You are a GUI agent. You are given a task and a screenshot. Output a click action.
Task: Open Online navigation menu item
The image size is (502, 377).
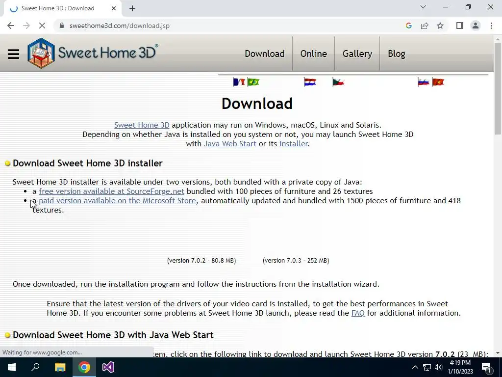313,54
